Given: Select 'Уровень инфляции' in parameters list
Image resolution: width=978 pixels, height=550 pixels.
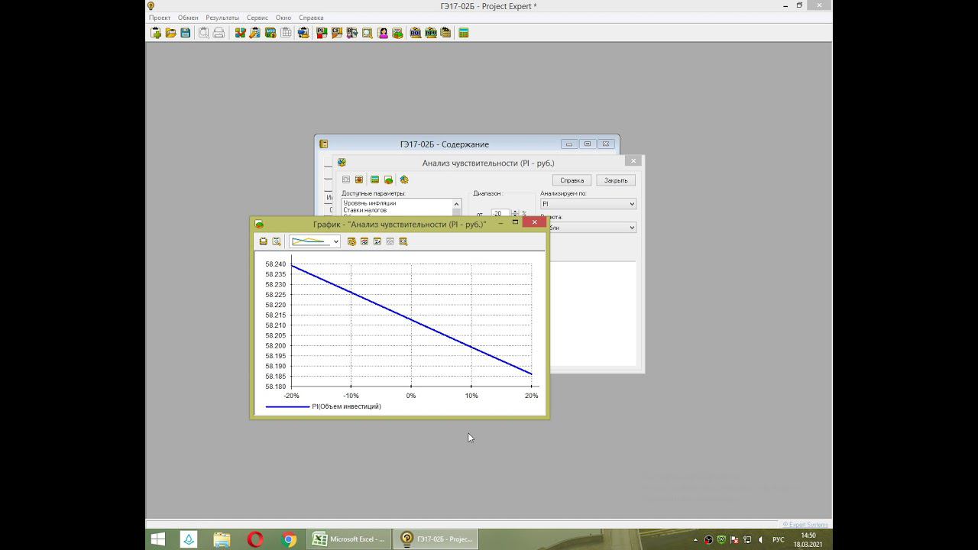Looking at the screenshot, I should 370,203.
